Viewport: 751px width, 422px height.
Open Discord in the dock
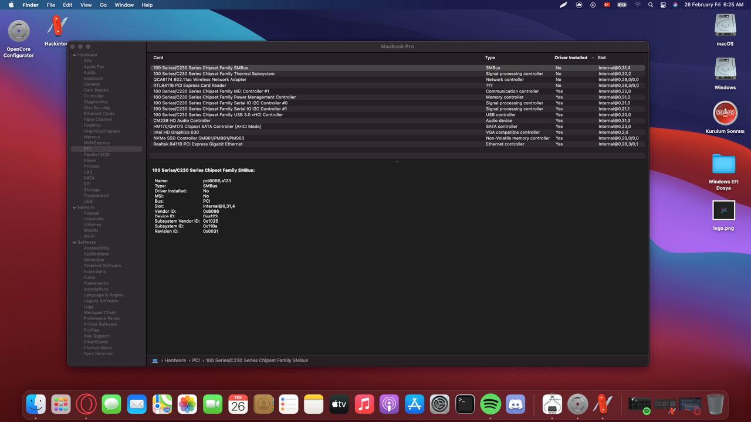[515, 404]
